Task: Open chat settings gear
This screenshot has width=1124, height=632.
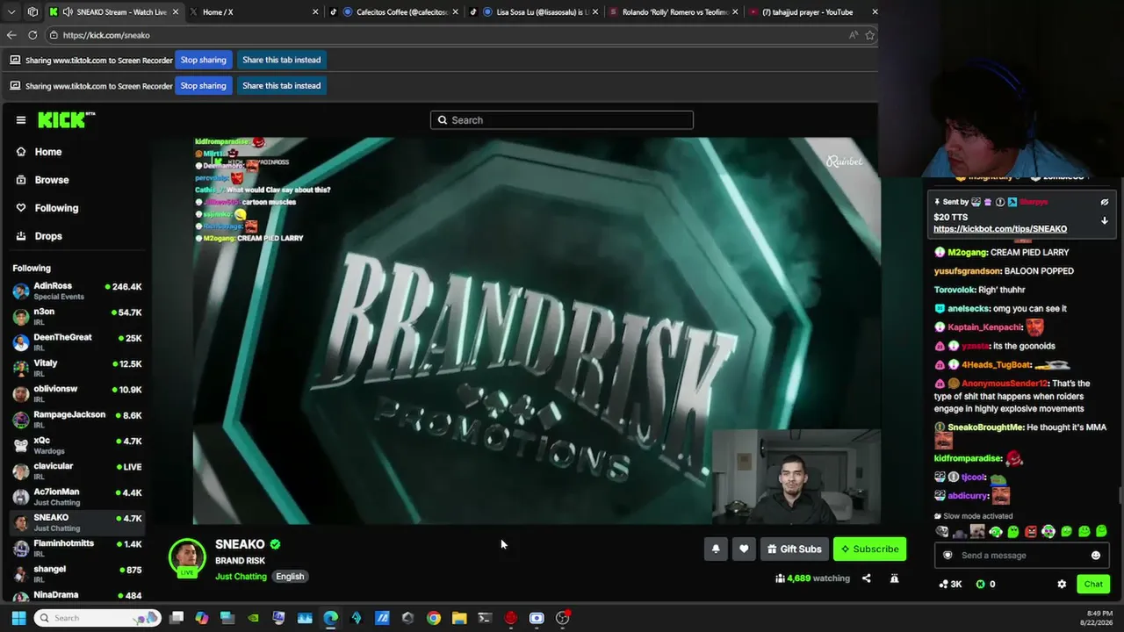Action: click(1062, 585)
